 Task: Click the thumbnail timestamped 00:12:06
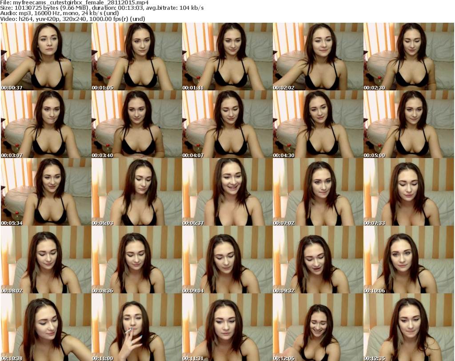[x=318, y=327]
